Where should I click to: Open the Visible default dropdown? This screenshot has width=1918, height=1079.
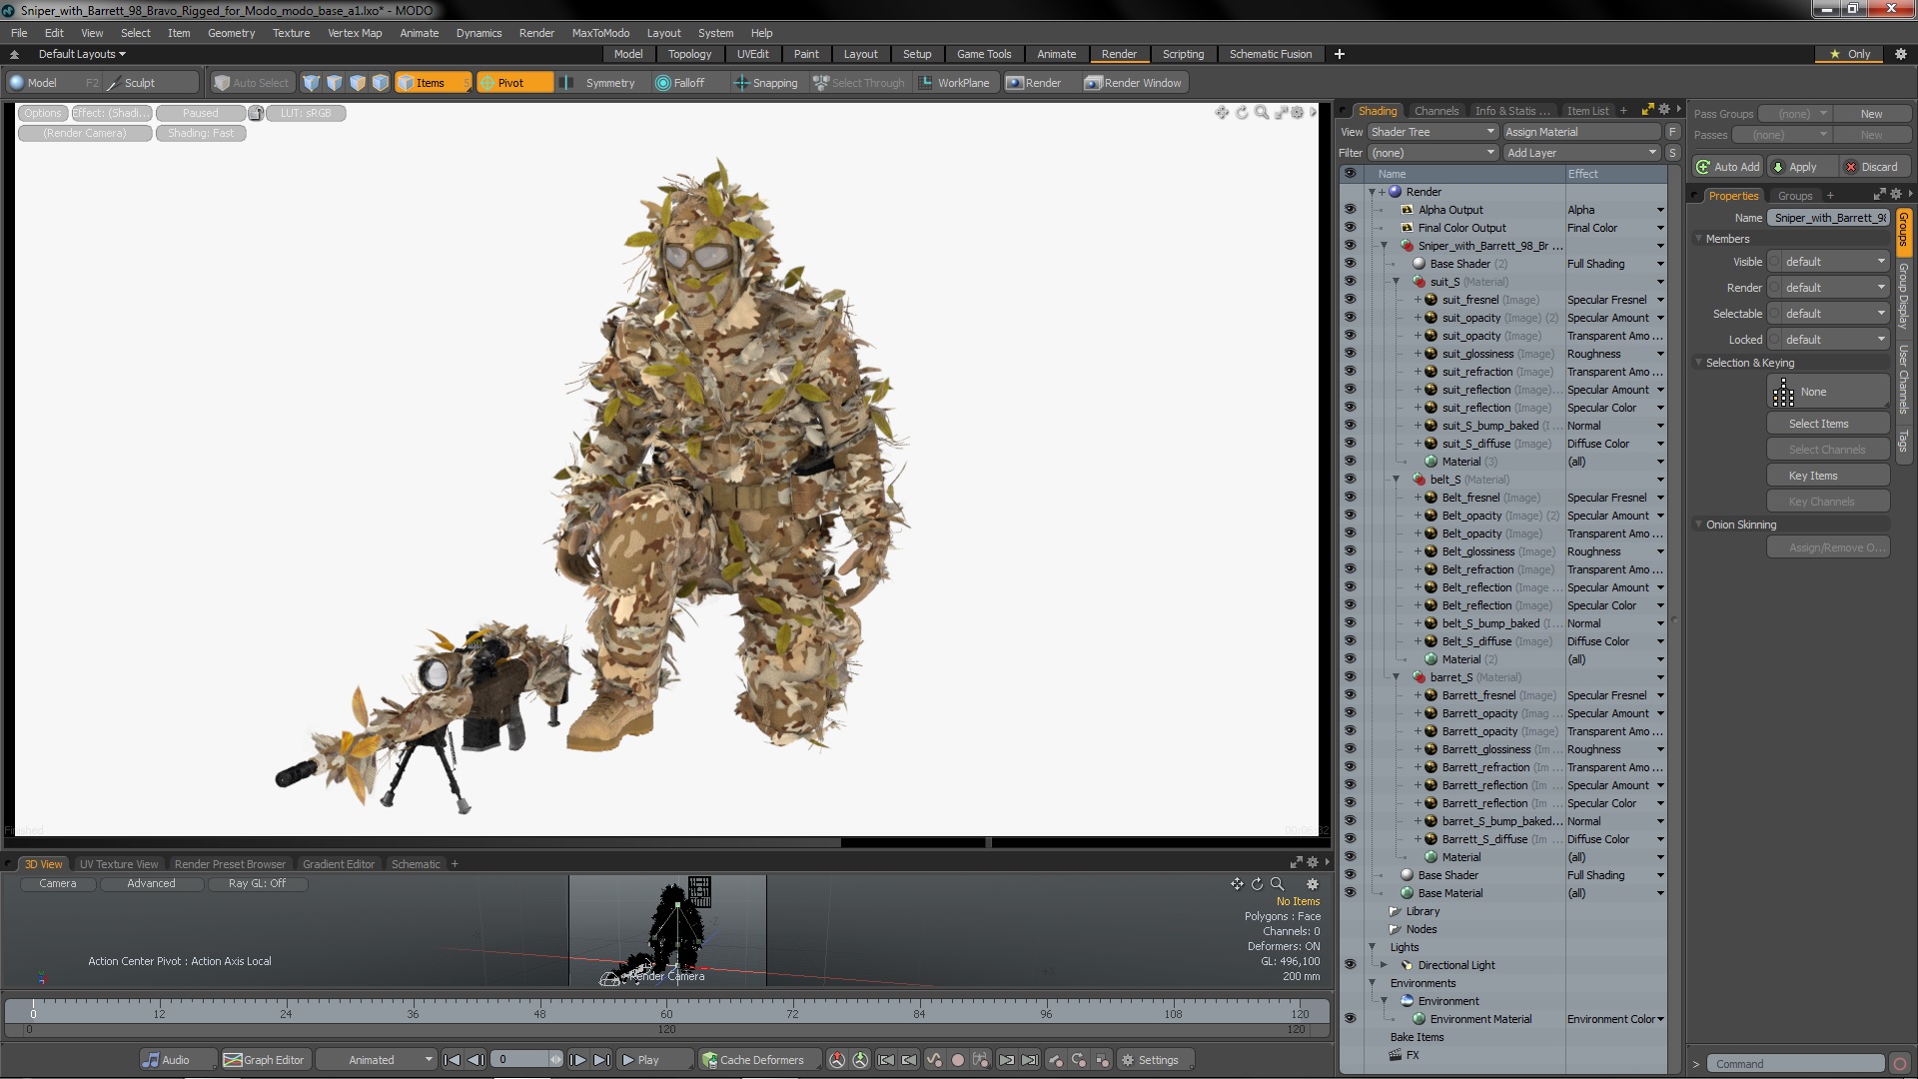[x=1828, y=262]
